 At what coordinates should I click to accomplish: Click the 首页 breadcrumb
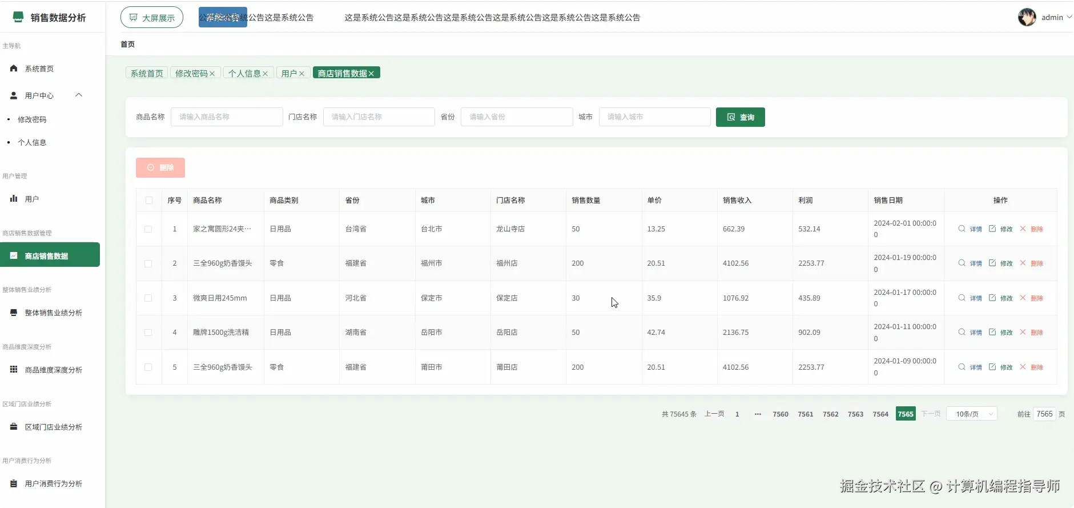tap(127, 44)
